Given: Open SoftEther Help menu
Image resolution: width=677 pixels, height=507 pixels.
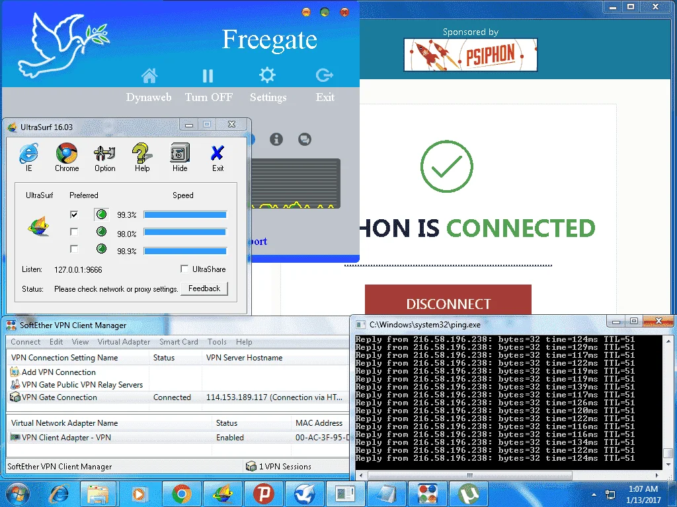Looking at the screenshot, I should [x=244, y=342].
